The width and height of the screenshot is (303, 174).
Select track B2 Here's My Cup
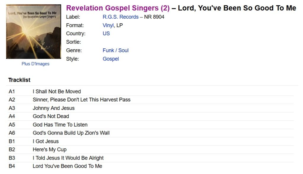[151, 150]
